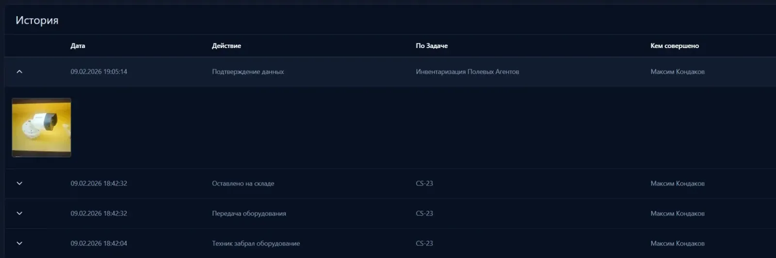
Task: Click the Кем совершено column header
Action: point(675,46)
